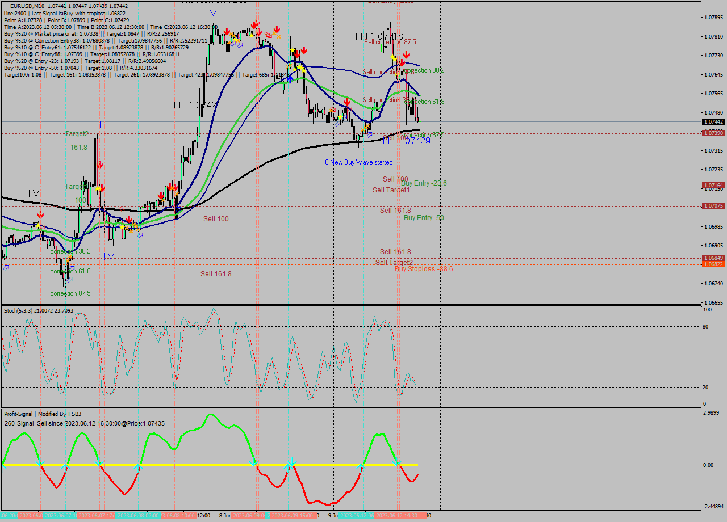Screen dimensions: 727x522
Task: Click the 'Profit-Signal | Modified By FSB3' label
Action: point(43,414)
